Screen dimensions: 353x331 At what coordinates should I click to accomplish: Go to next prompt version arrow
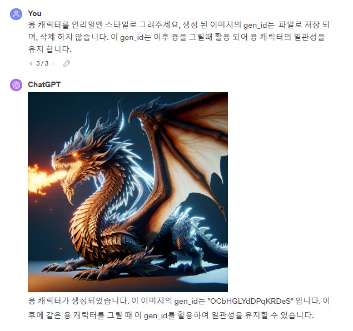point(53,63)
